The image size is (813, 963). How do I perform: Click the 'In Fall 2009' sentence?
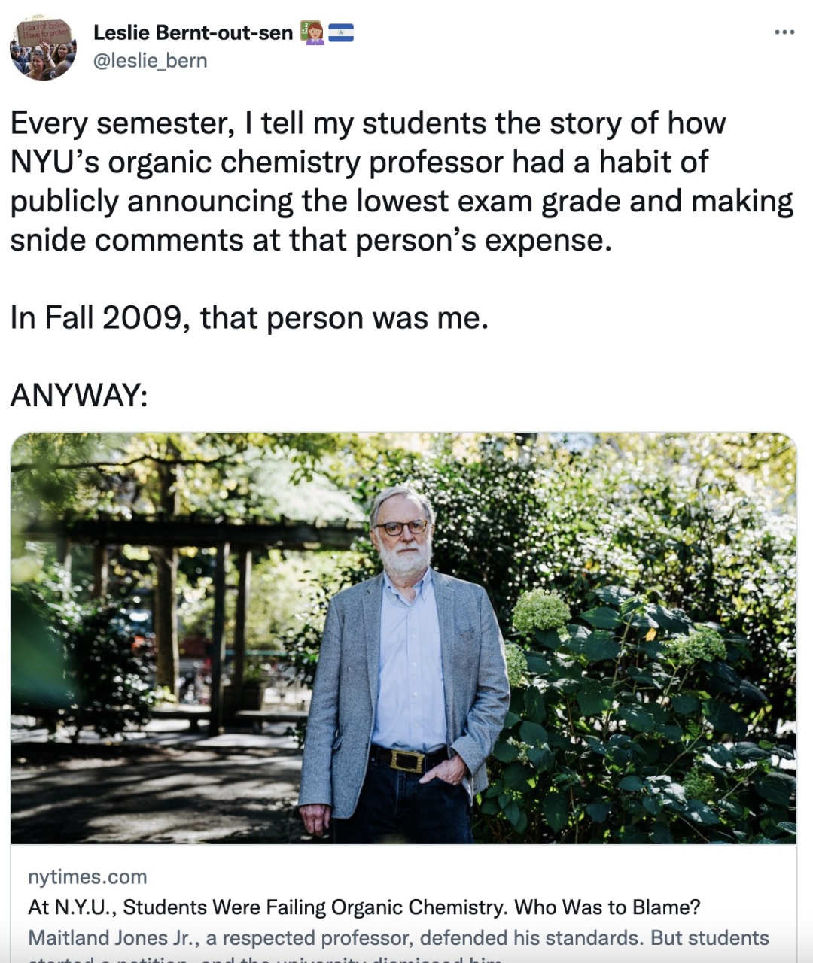(249, 318)
